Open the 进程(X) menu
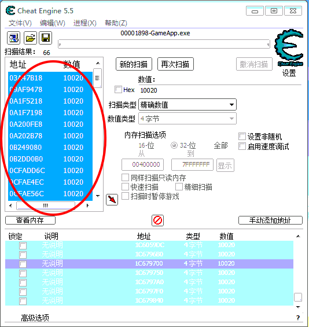The image size is (309, 327). tap(85, 23)
